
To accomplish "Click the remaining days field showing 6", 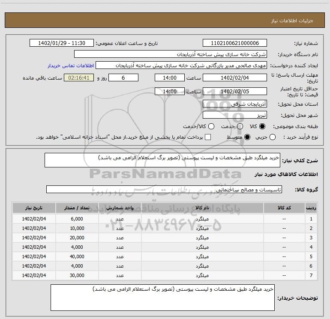I will (123, 78).
